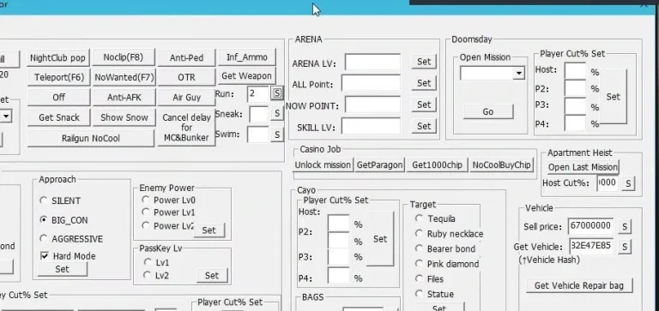This screenshot has height=311, width=659.
Task: Click the Sneak speed input field
Action: [x=258, y=114]
